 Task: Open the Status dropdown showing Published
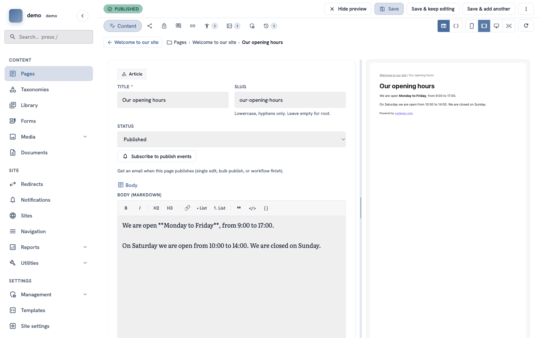(231, 139)
